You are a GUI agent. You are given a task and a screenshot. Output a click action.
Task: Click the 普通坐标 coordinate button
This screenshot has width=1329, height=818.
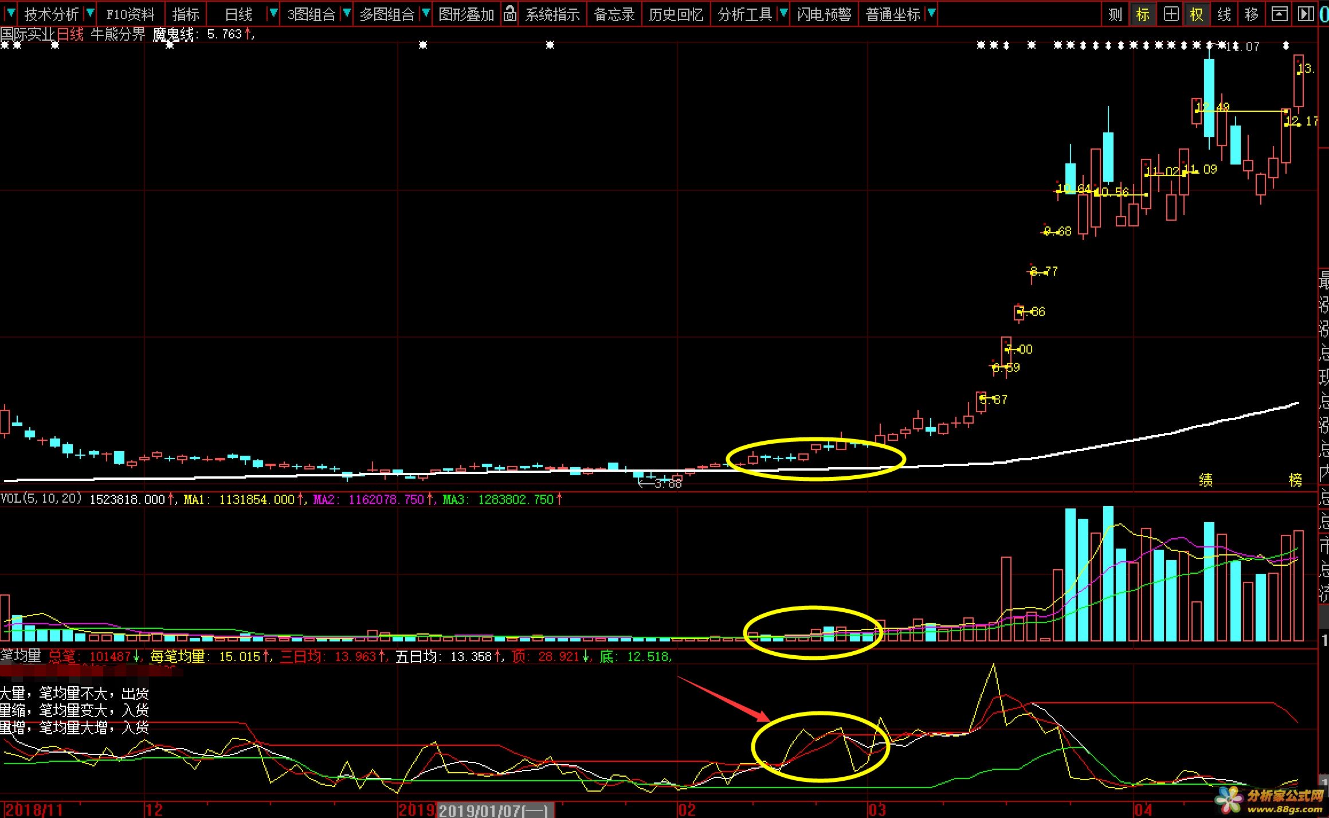click(893, 14)
